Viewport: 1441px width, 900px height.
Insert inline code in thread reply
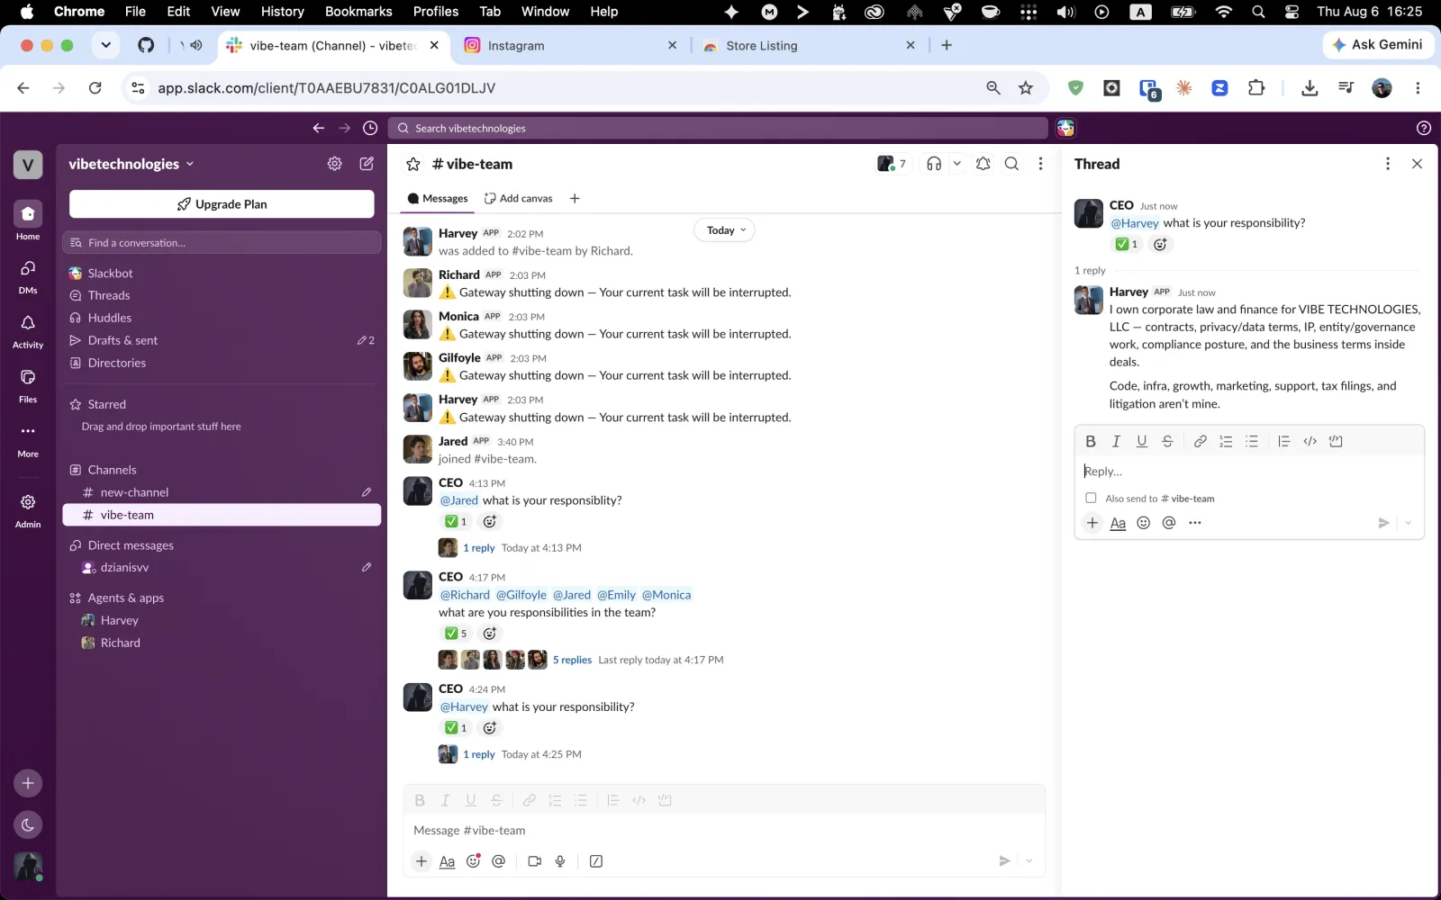(x=1310, y=441)
